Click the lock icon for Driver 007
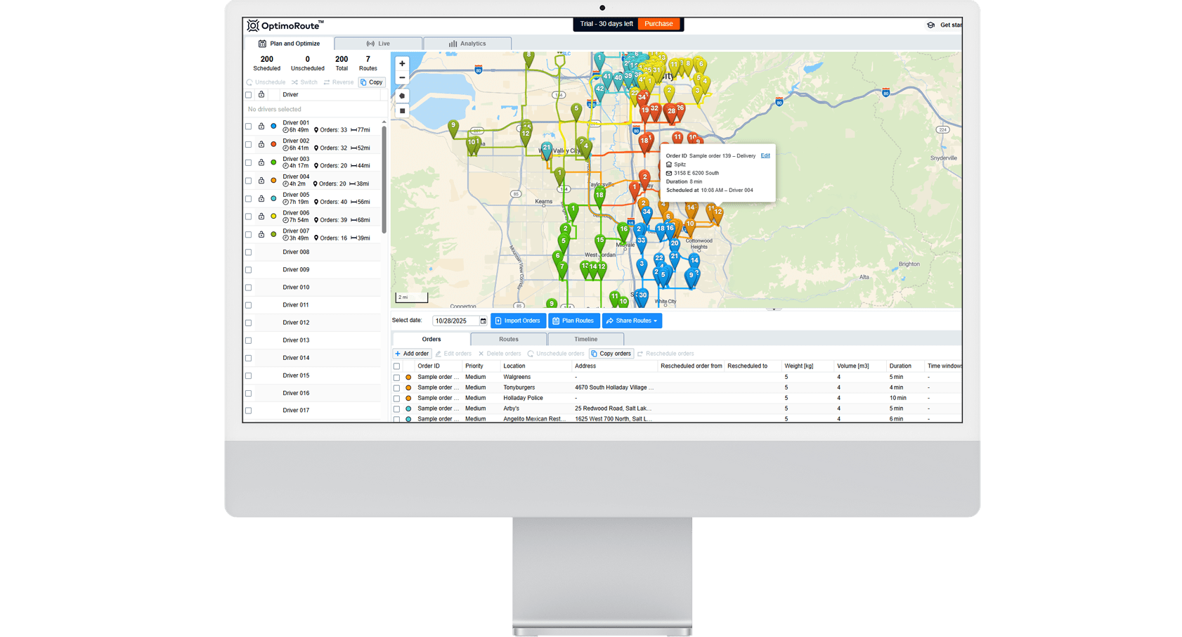Screen dimensions: 1182x637 pos(261,234)
